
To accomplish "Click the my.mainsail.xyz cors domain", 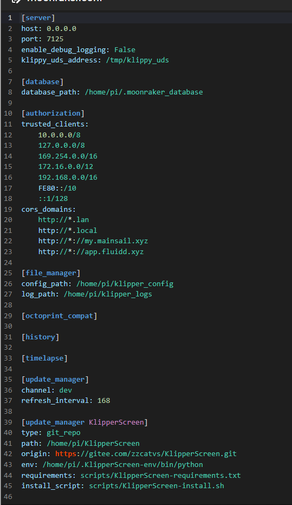I will tap(93, 241).
